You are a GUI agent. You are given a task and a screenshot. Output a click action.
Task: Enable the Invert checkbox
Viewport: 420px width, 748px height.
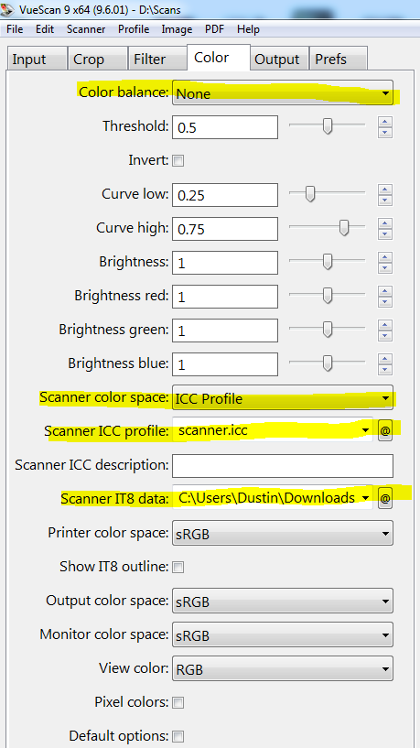coord(178,161)
